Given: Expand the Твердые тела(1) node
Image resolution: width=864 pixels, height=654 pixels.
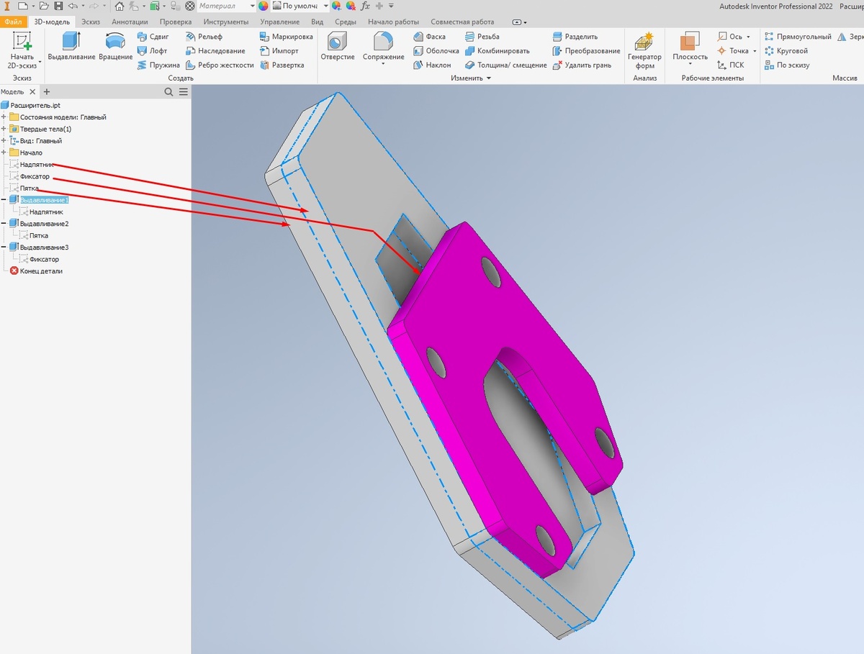Looking at the screenshot, I should (4, 129).
